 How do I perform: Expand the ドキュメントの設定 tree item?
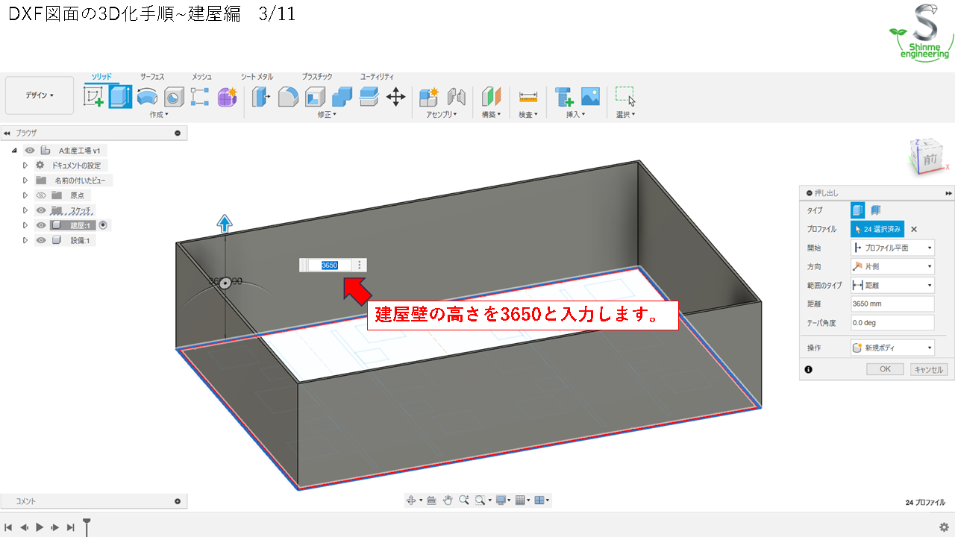[25, 165]
